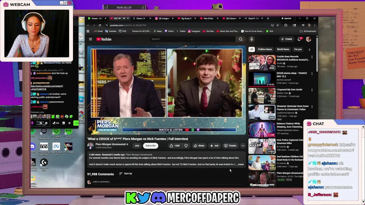Click the YouTube search magnifier button

coord(241,39)
